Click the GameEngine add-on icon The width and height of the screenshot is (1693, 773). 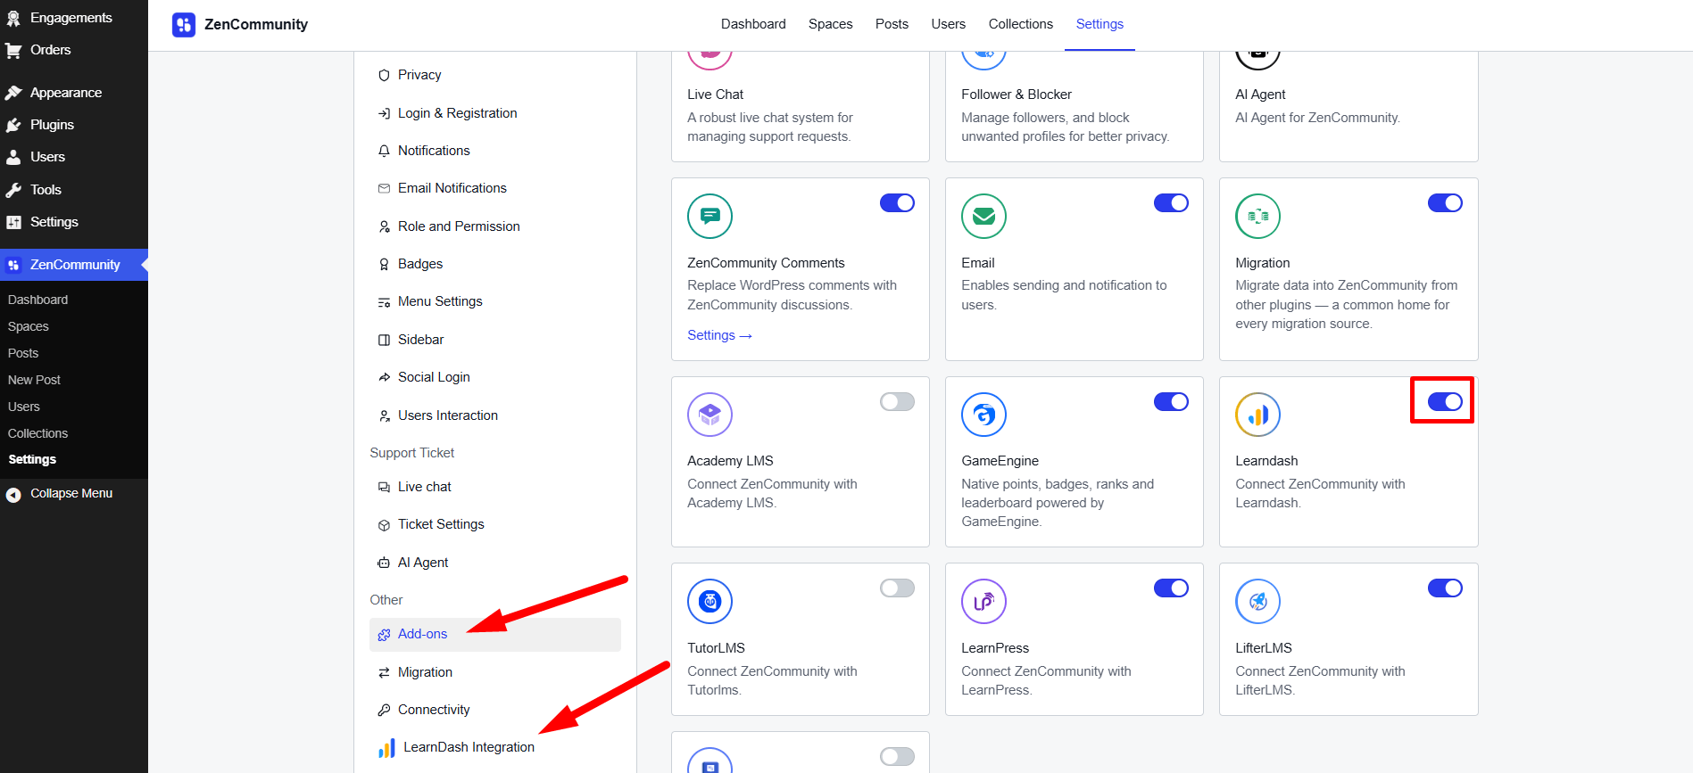tap(984, 415)
